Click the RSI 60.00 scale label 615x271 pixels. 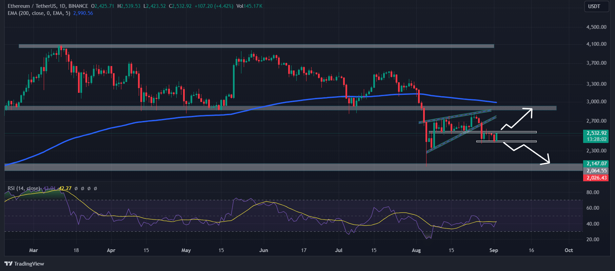(x=593, y=208)
